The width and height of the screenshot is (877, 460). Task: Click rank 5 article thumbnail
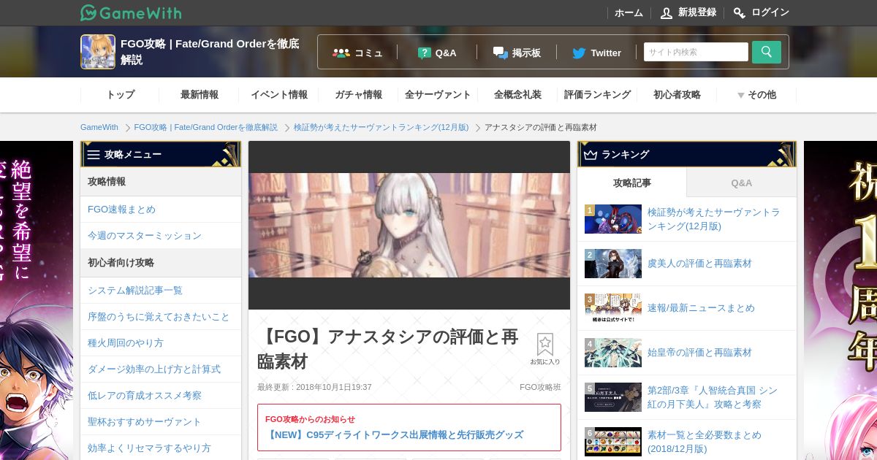[x=613, y=397]
